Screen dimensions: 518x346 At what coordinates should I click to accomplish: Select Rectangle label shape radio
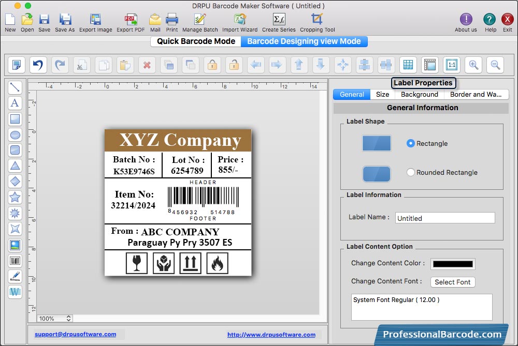pyautogui.click(x=410, y=143)
